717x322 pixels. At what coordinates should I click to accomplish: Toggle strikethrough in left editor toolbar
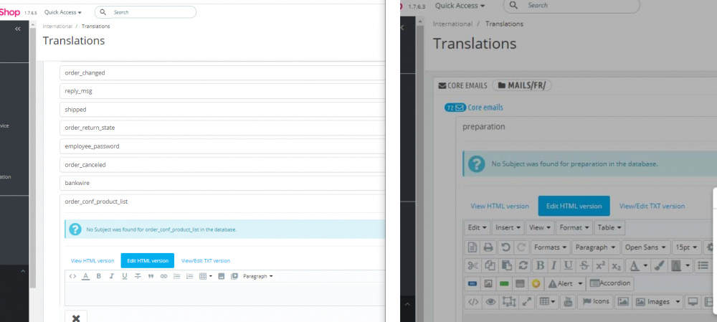(138, 276)
